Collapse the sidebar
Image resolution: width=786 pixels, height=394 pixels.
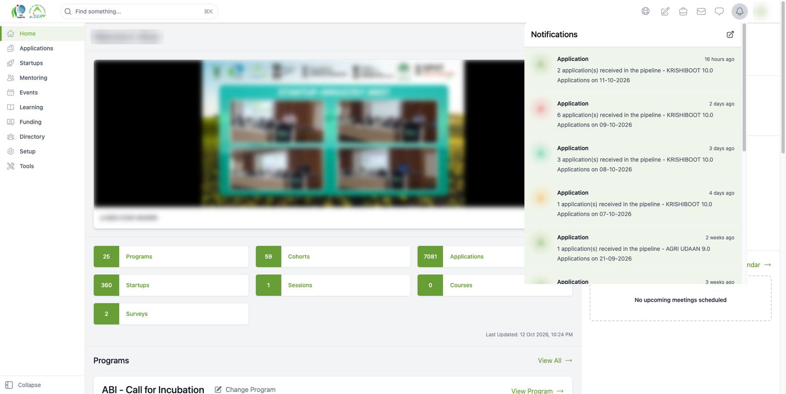coord(23,385)
